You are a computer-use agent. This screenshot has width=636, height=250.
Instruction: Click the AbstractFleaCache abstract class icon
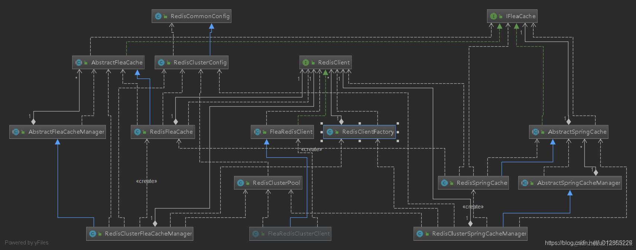79,63
